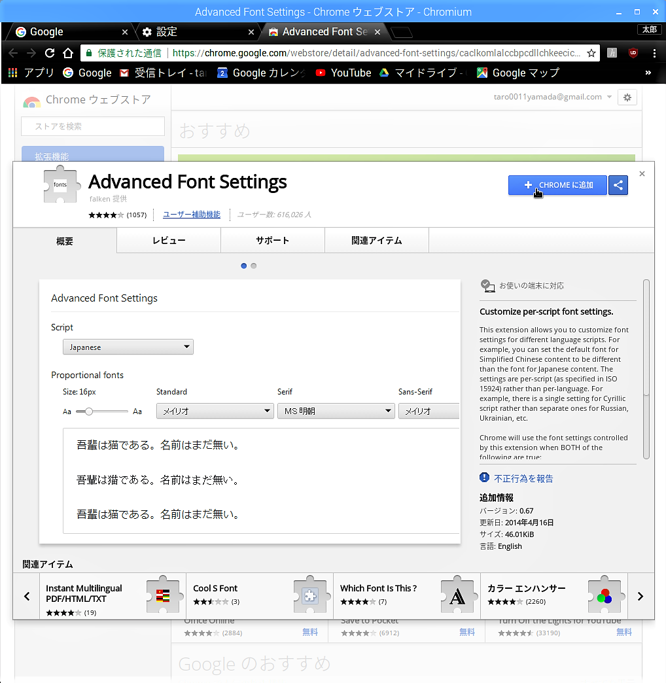This screenshot has width=666, height=683.
Task: Go to the home page icon
Action: point(68,53)
